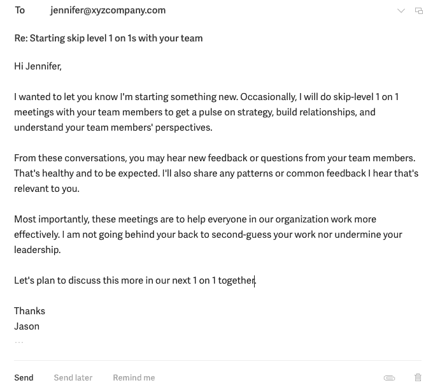Image resolution: width=433 pixels, height=392 pixels.
Task: Click in the 'From these conversations' paragraph
Action: coord(216,173)
